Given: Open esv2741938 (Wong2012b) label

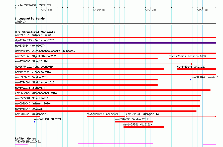Looking at the screenshot, I should click(x=143, y=114).
